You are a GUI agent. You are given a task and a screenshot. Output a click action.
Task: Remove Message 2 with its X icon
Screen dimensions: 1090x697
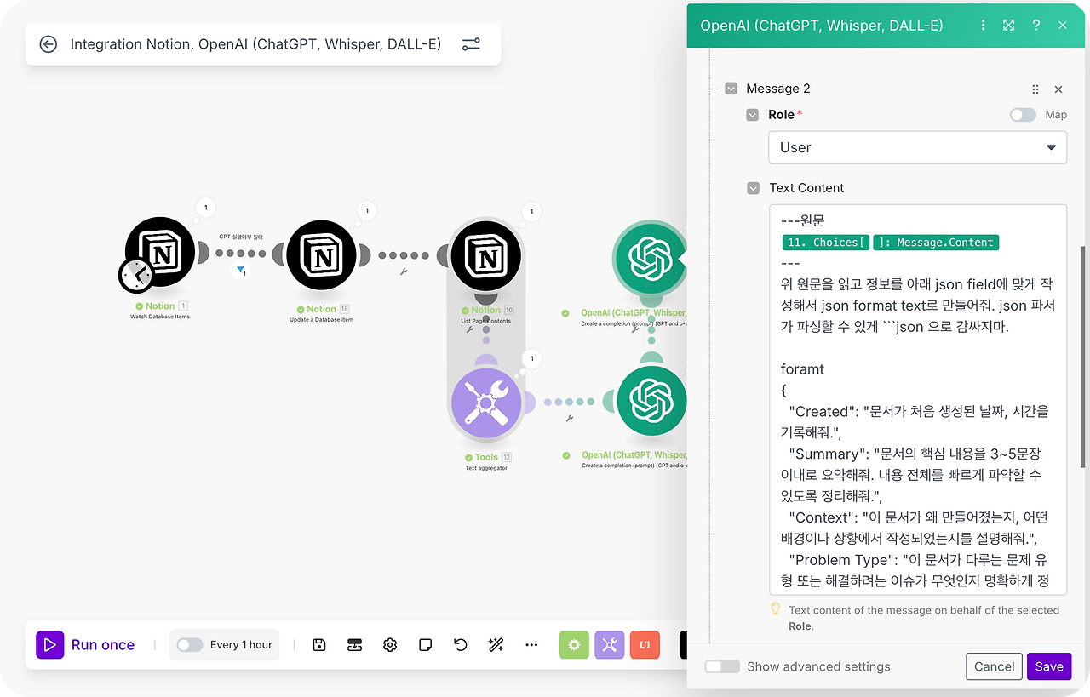1058,89
